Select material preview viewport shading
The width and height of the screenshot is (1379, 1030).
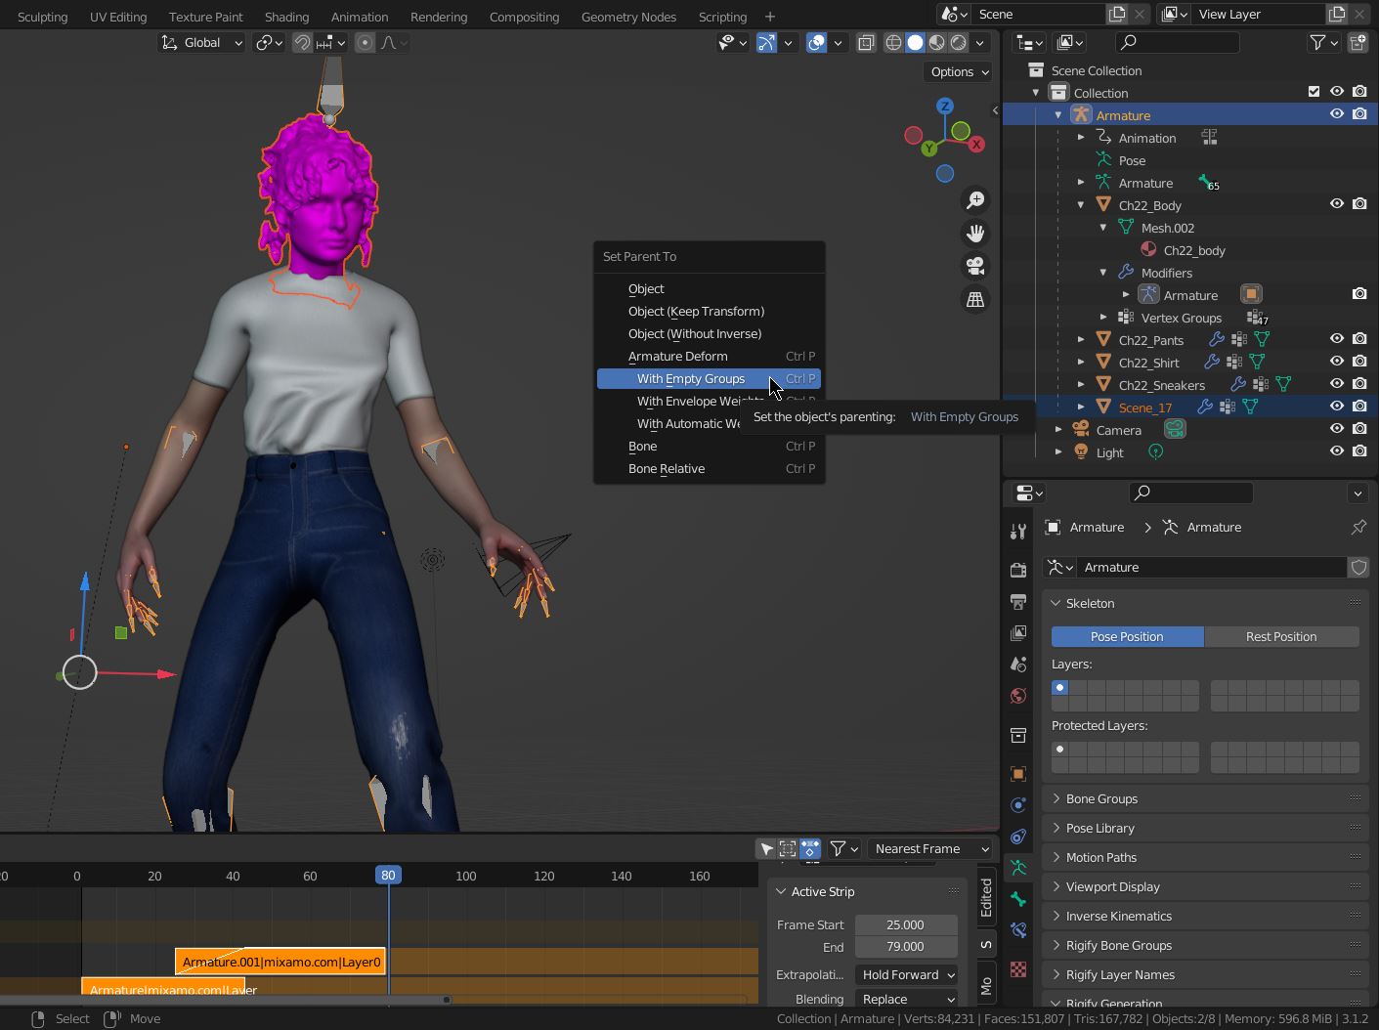pyautogui.click(x=936, y=42)
